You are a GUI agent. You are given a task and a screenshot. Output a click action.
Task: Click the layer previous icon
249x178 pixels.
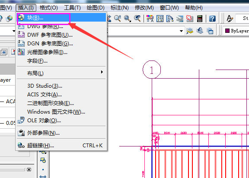pyautogui.click(x=200, y=31)
